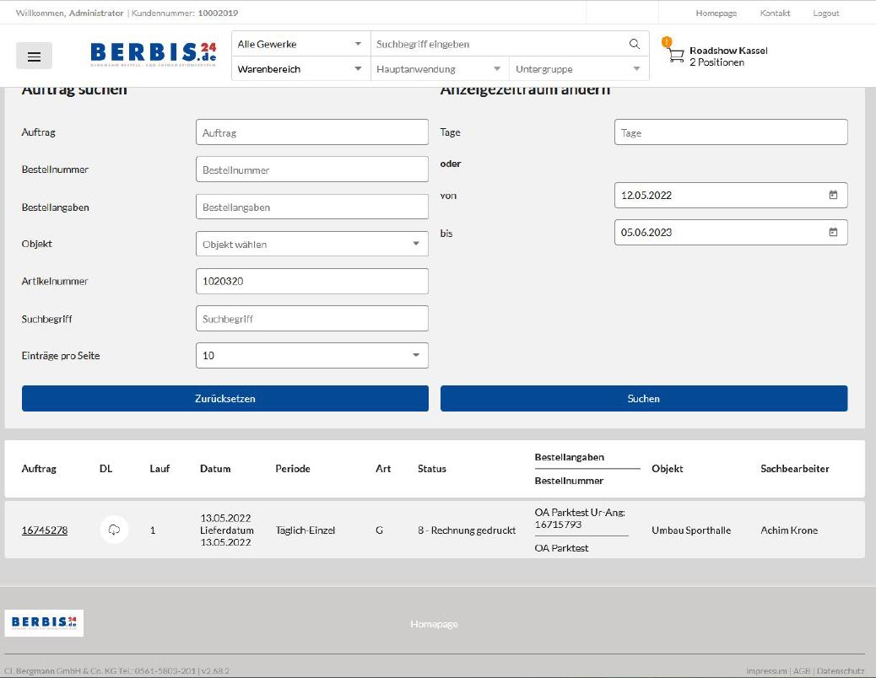Viewport: 876px width, 678px height.
Task: Click Homepage link in footer
Action: (x=434, y=624)
